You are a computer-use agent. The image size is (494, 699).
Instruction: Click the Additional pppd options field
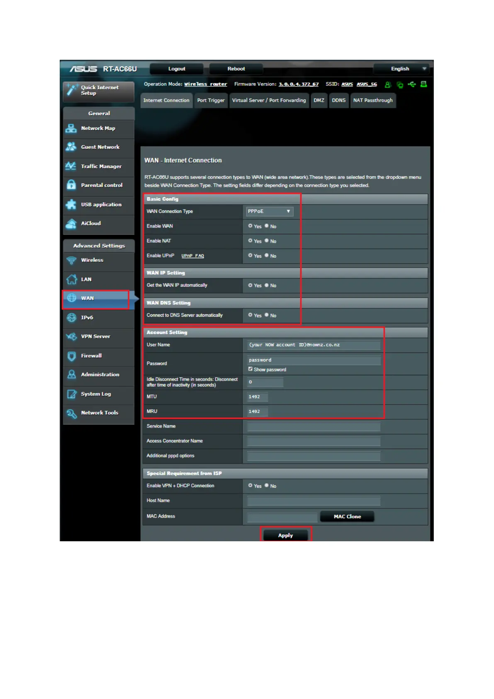pos(314,456)
